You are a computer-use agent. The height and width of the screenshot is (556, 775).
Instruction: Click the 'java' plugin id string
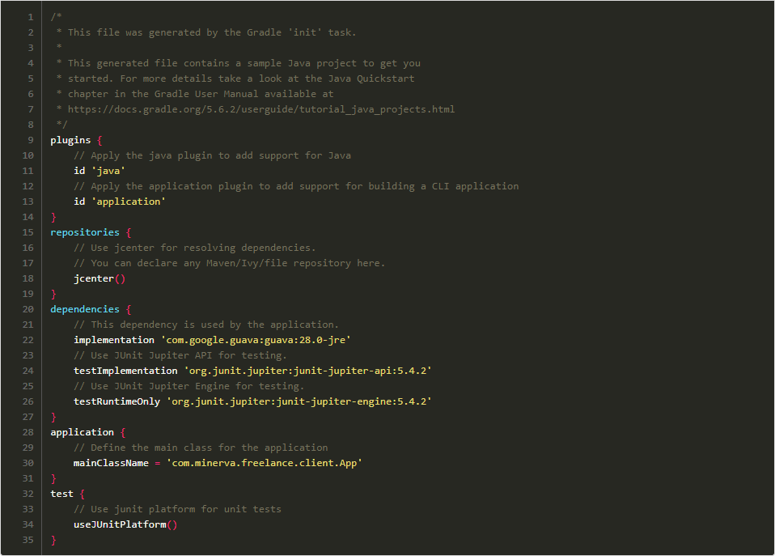108,171
